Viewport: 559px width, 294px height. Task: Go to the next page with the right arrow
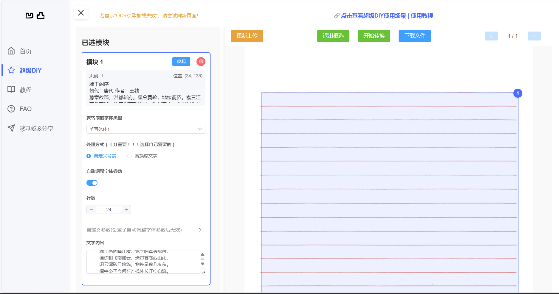tap(534, 36)
